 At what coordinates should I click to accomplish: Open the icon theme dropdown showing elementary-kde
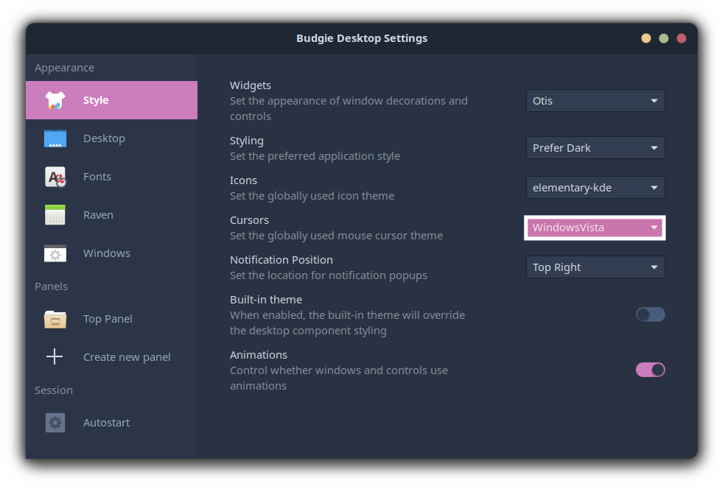click(x=595, y=187)
